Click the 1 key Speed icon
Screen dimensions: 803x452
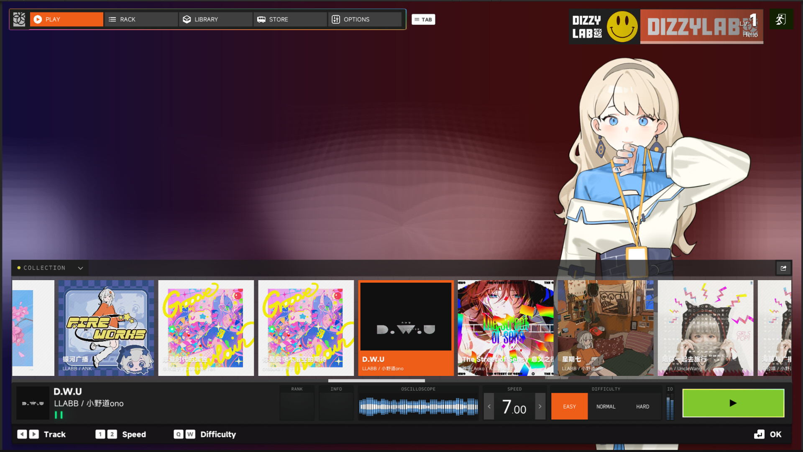pyautogui.click(x=100, y=434)
